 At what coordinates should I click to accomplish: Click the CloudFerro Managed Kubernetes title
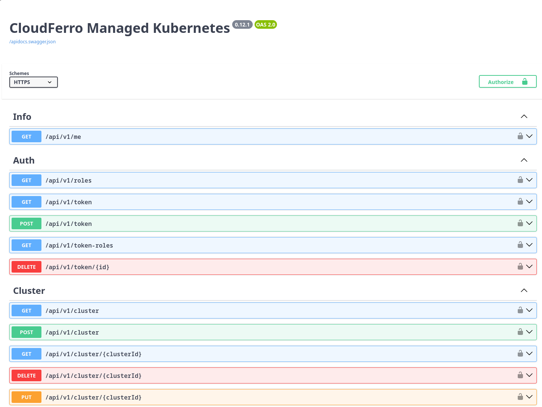click(119, 28)
